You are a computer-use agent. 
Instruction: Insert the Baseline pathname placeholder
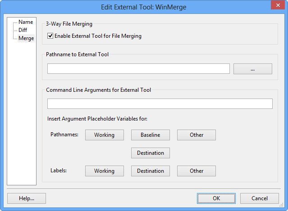tap(150, 135)
